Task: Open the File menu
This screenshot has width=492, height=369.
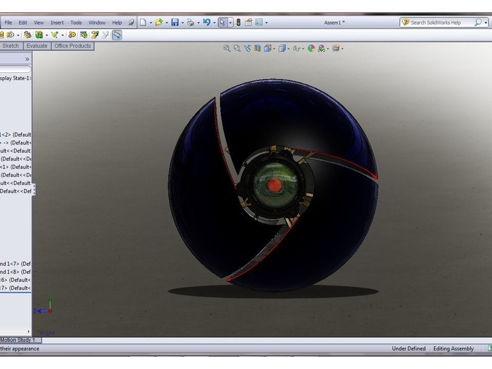Action: 8,23
